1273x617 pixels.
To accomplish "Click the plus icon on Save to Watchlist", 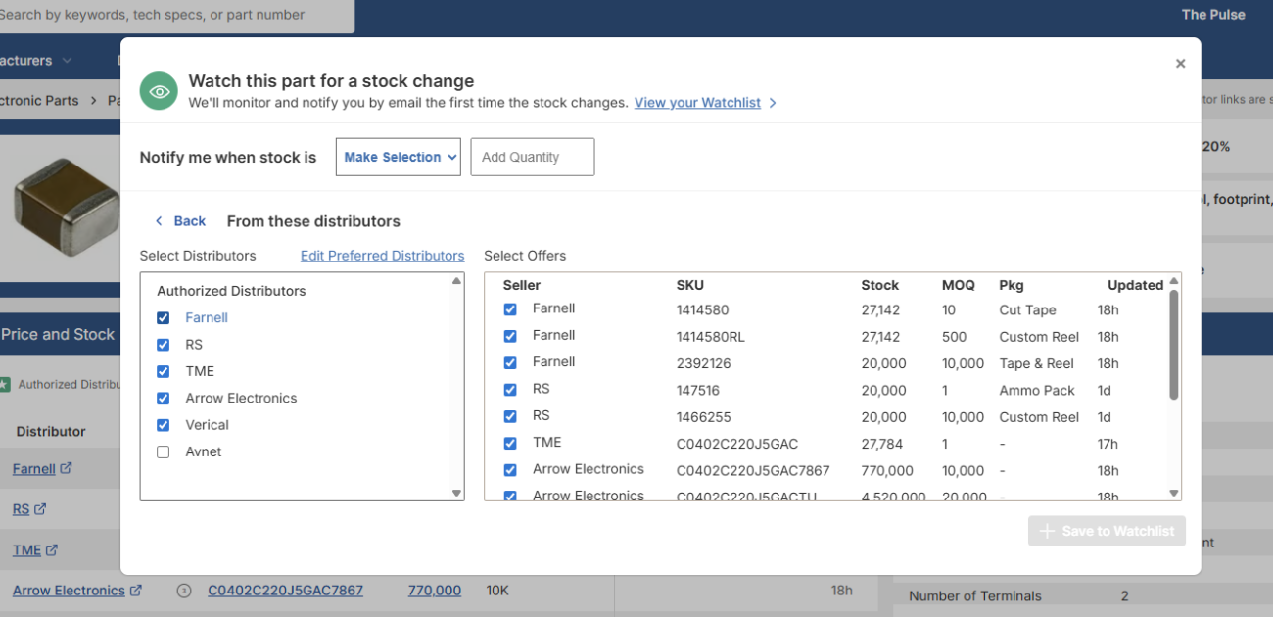I will (x=1049, y=531).
